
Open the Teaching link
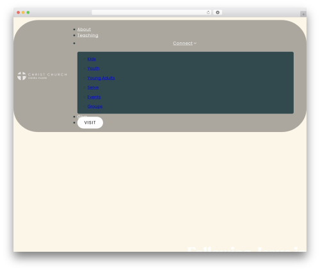click(88, 35)
